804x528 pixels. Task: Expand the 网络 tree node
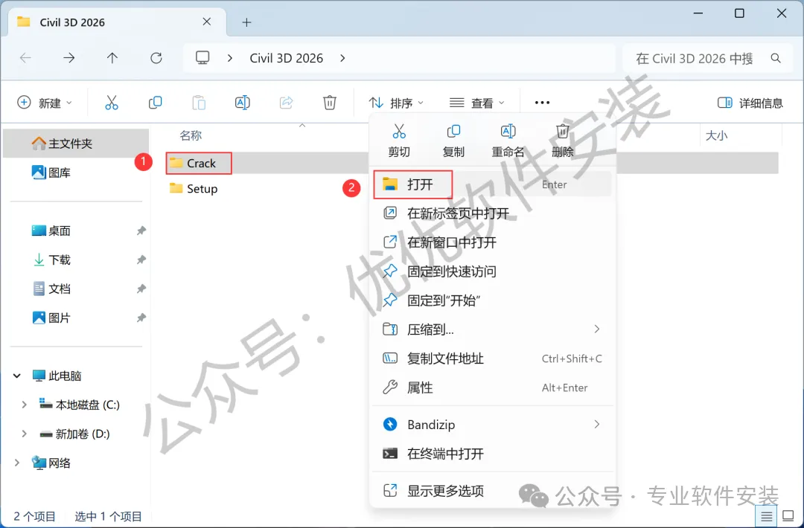pos(17,463)
